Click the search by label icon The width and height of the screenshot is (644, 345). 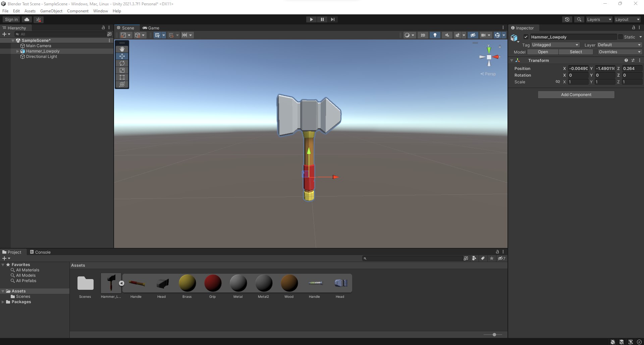point(483,258)
